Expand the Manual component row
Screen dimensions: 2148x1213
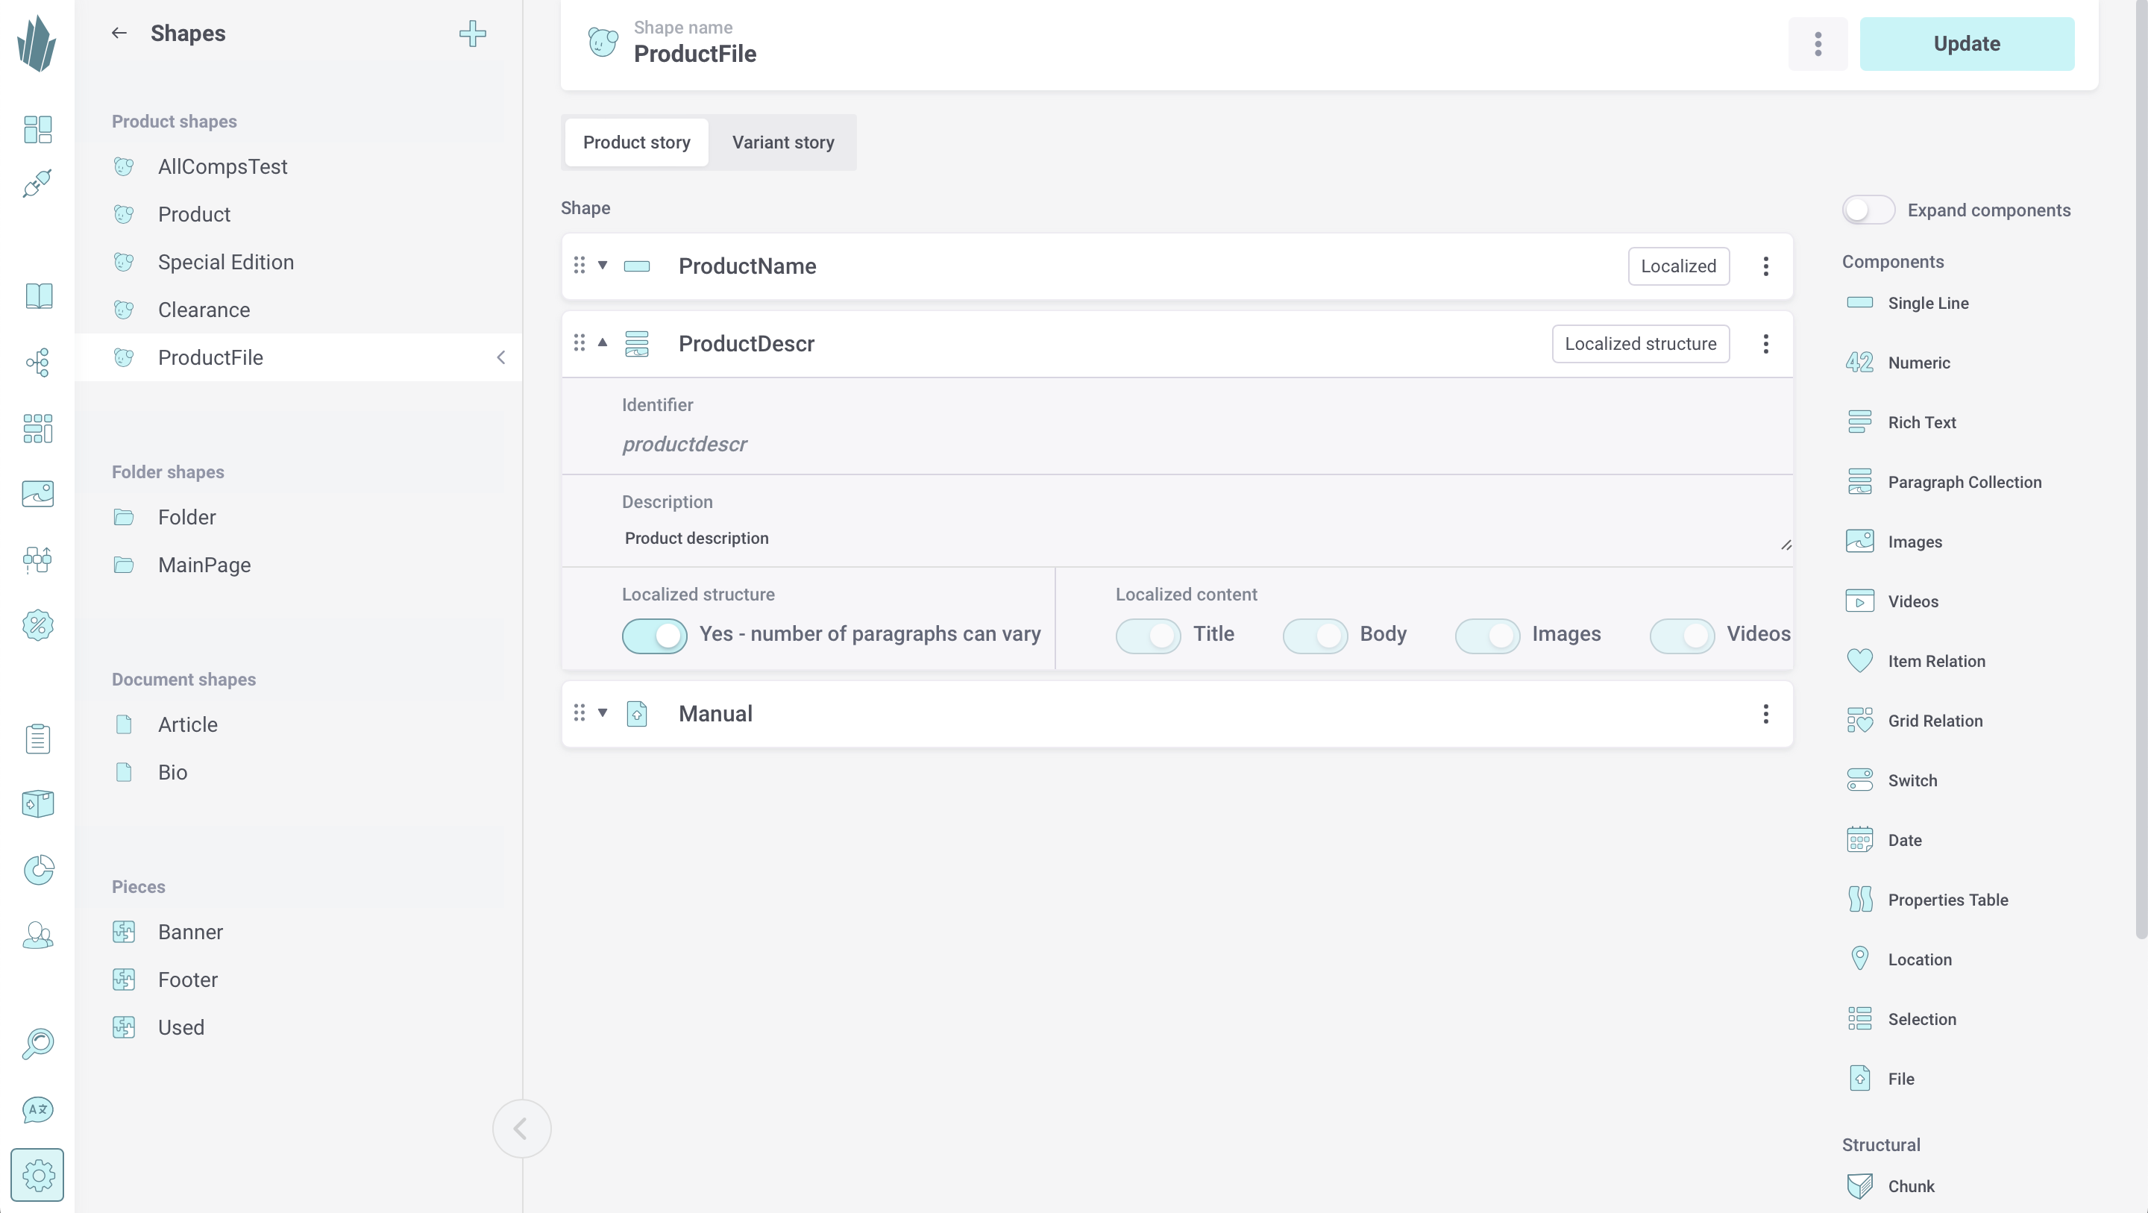coord(602,712)
